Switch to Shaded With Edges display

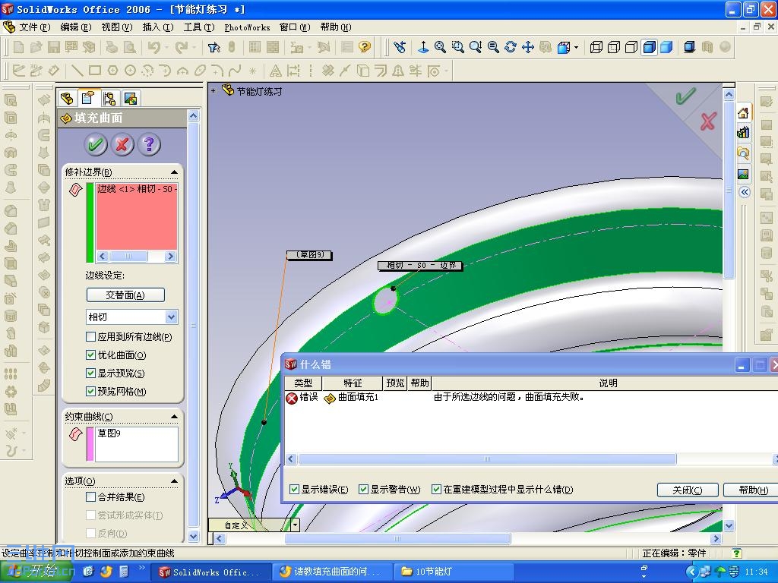(649, 47)
